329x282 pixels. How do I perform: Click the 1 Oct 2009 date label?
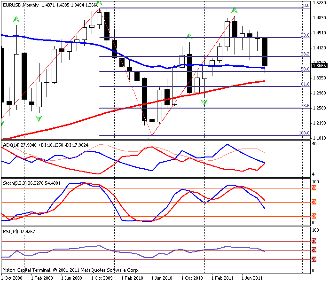click(102, 278)
